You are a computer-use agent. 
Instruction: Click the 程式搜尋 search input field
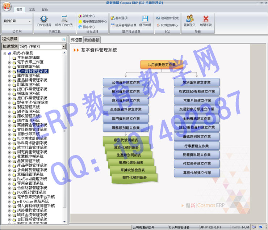tap(40, 39)
